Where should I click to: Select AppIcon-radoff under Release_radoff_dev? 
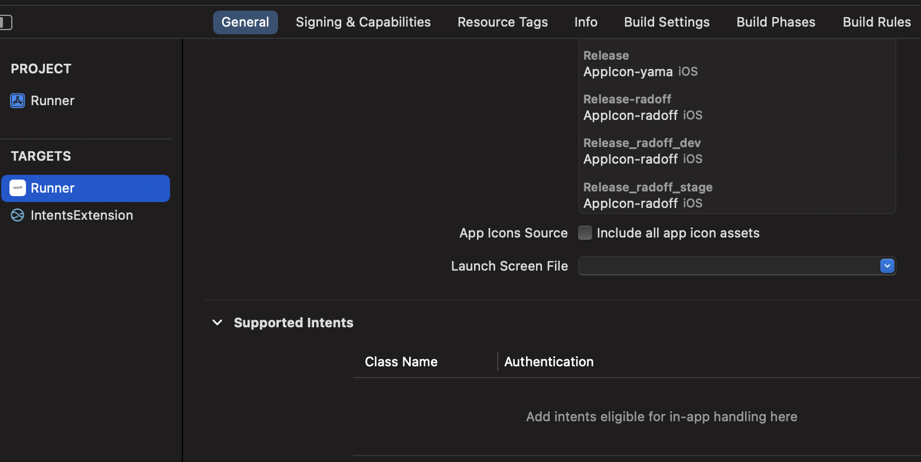[x=631, y=159]
